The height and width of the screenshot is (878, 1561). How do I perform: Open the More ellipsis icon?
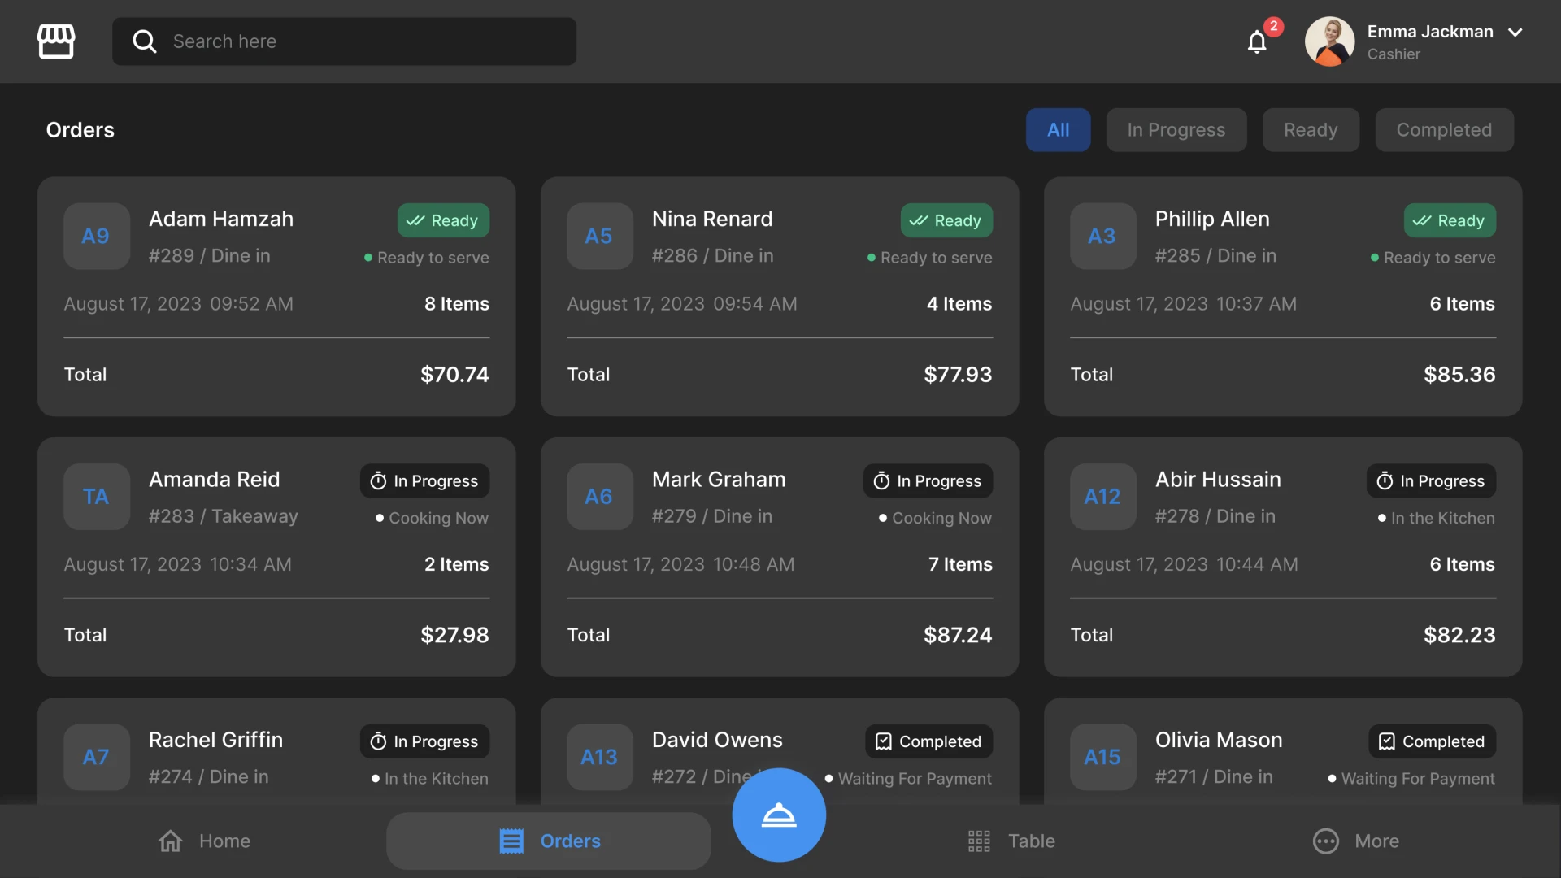coord(1326,841)
